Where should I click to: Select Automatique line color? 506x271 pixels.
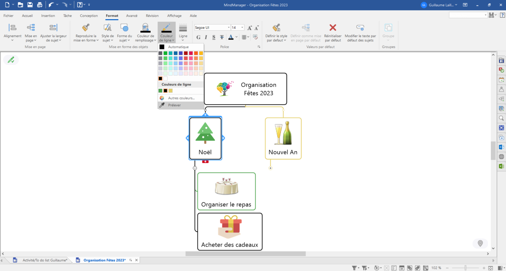pos(178,47)
